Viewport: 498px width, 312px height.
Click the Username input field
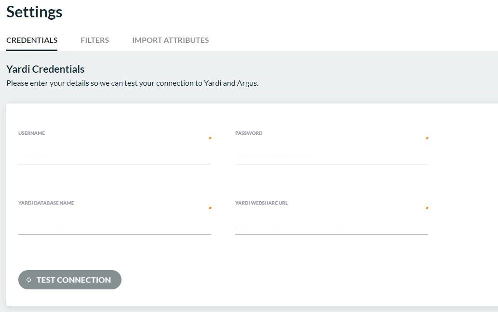(x=114, y=155)
